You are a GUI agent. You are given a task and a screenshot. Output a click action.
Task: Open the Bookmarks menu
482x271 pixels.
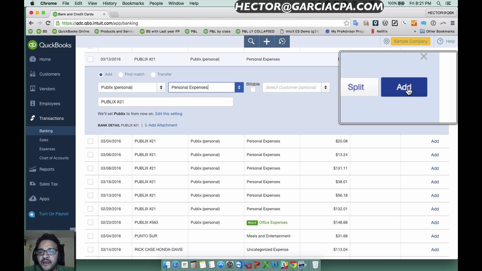tap(133, 3)
